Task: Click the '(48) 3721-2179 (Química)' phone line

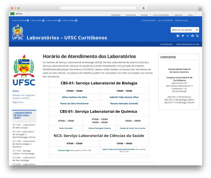Action: coord(179,97)
